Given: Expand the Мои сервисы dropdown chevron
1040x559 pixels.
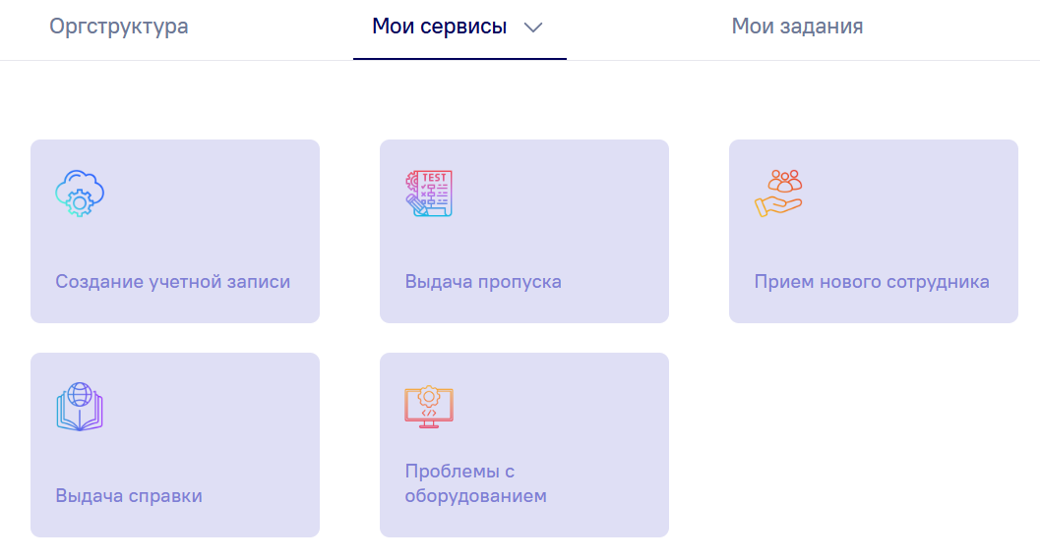Looking at the screenshot, I should pos(533,28).
